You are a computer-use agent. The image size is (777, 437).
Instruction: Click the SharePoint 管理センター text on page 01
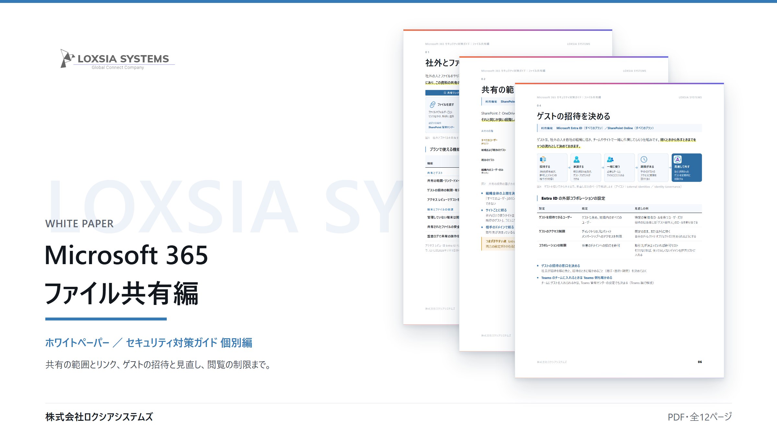tap(441, 127)
